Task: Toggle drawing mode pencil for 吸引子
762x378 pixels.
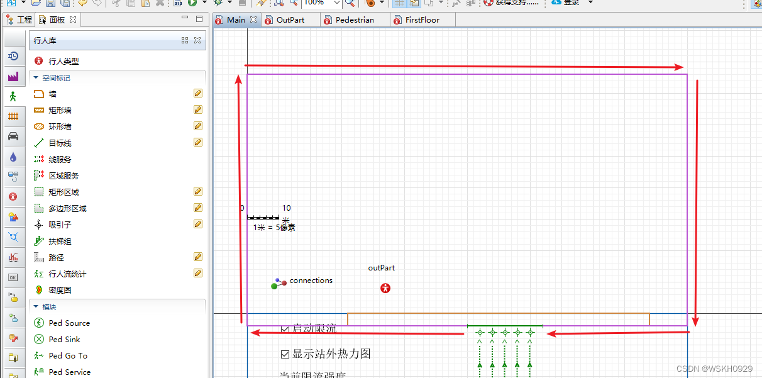Action: (198, 224)
